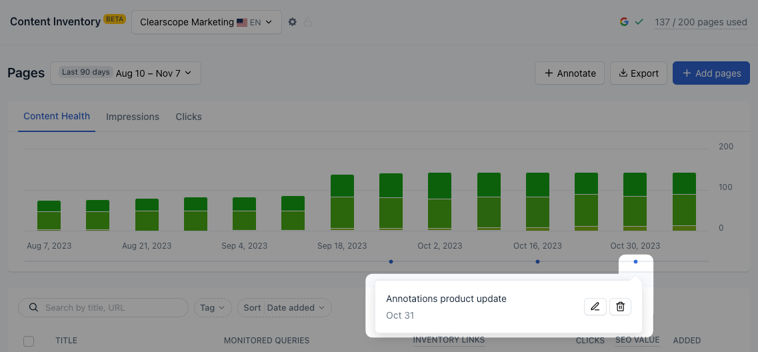758x352 pixels.
Task: Click the Content Inventory title
Action: 55,21
